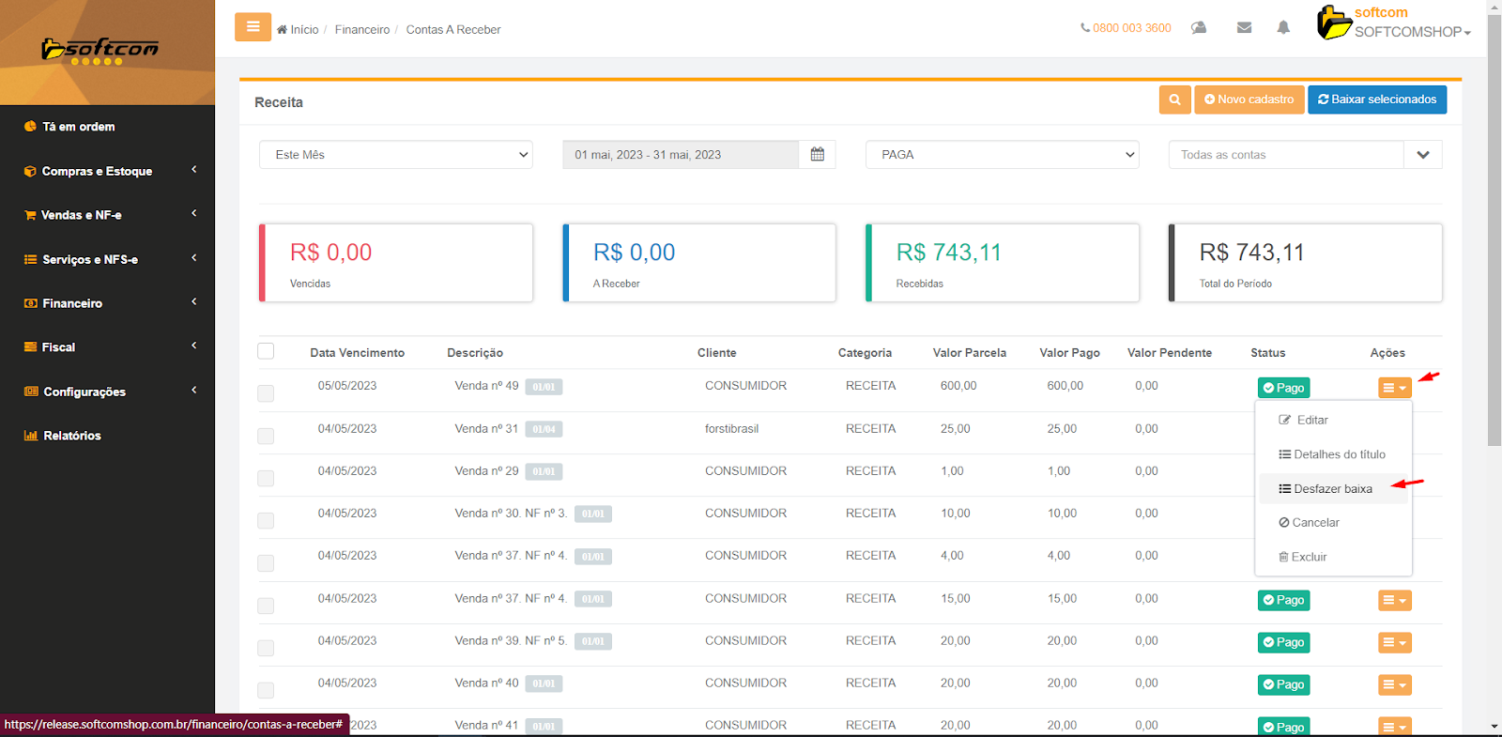1502x737 pixels.
Task: Open the PAGA status filter dropdown
Action: (x=1002, y=155)
